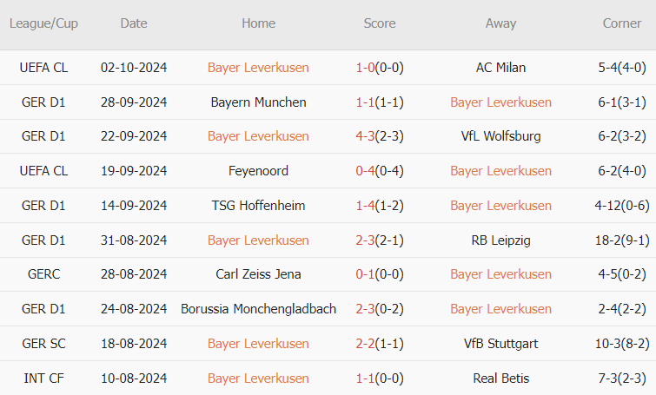Click the League/Cup column header
Viewport: 656px width, 395px height.
43,23
